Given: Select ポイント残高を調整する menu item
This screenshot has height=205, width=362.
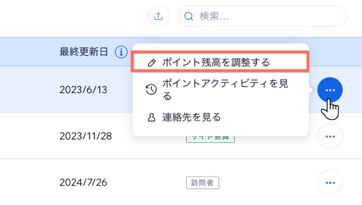Looking at the screenshot, I should point(220,62).
